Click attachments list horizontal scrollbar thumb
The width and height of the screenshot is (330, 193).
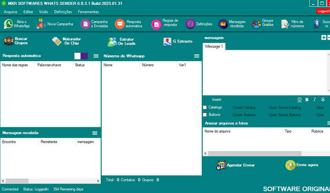(x=254, y=153)
